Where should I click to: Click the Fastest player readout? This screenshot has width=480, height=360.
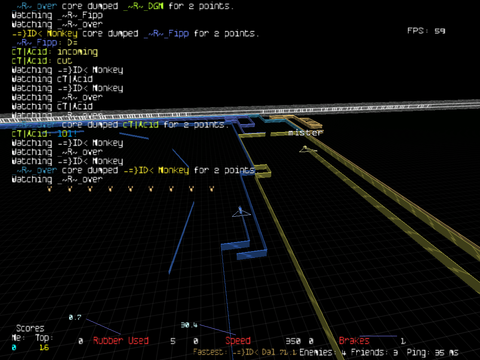pos(245,352)
